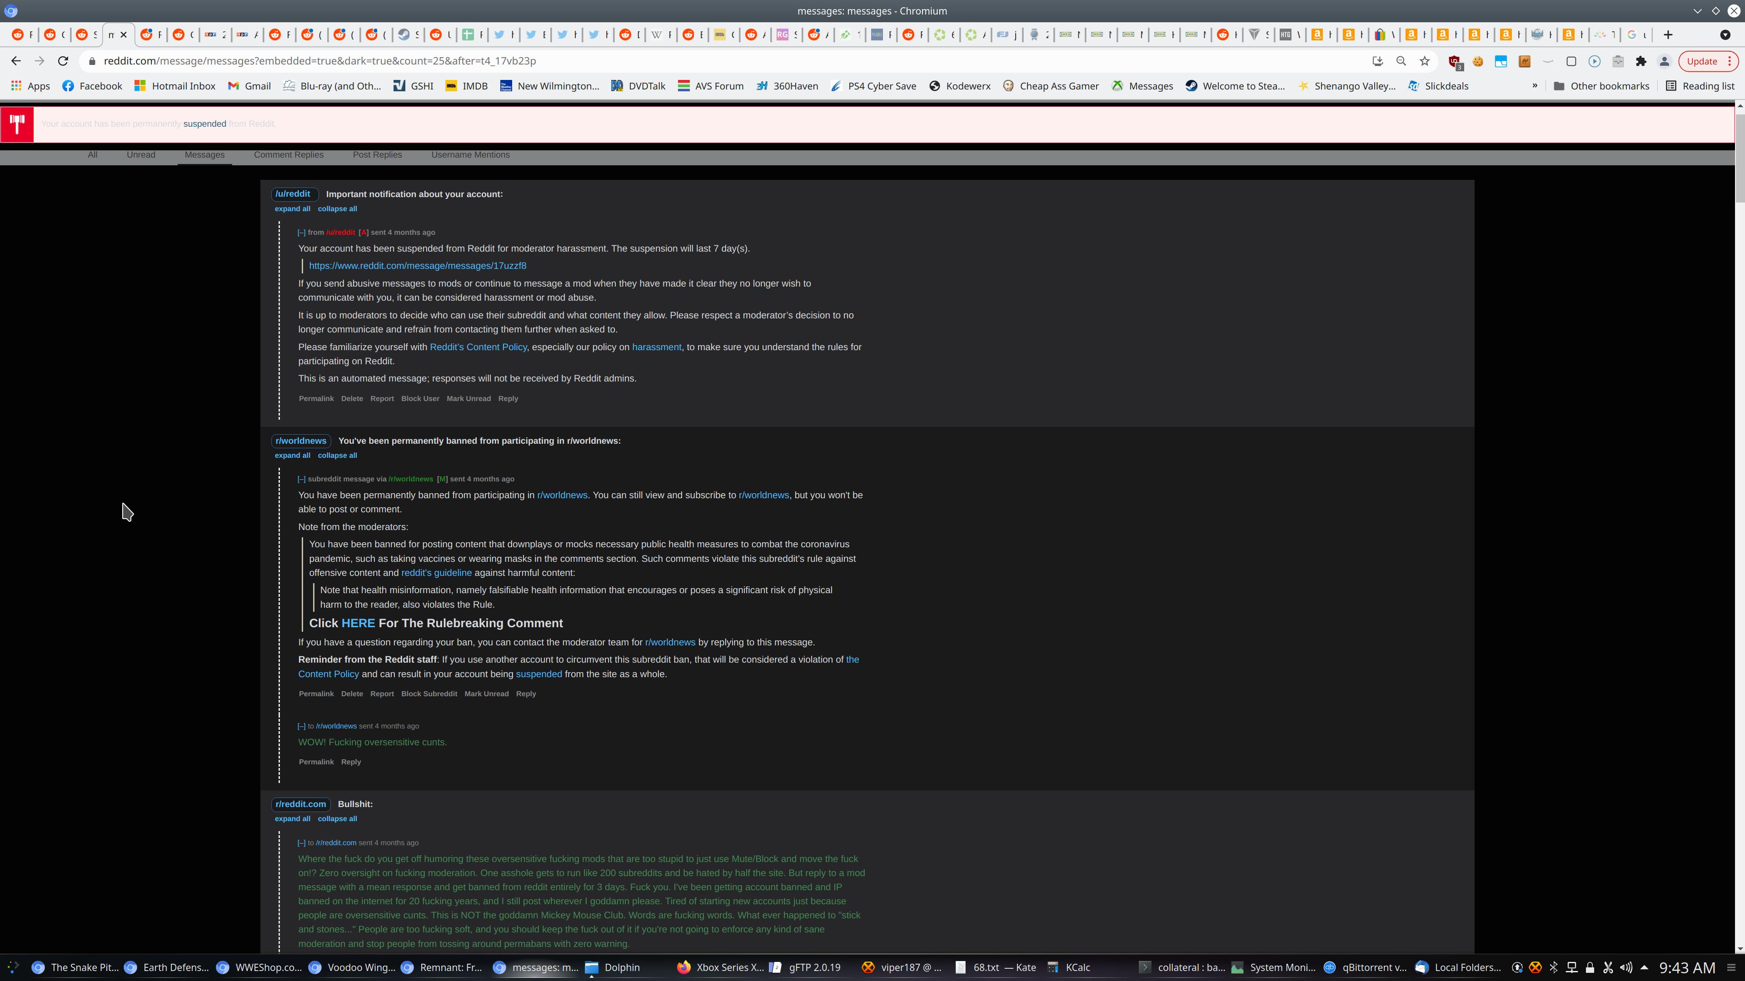Open the Extensions puzzle-piece menu
The image size is (1745, 981).
tap(1640, 61)
